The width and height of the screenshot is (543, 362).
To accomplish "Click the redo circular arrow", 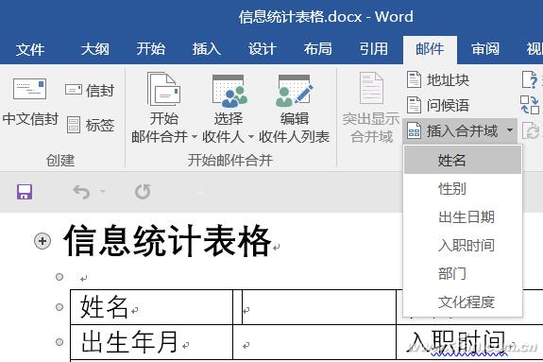I will 143,192.
